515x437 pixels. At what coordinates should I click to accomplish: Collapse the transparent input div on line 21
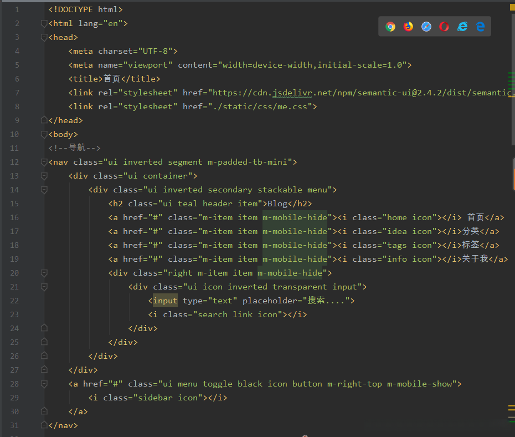click(x=44, y=287)
